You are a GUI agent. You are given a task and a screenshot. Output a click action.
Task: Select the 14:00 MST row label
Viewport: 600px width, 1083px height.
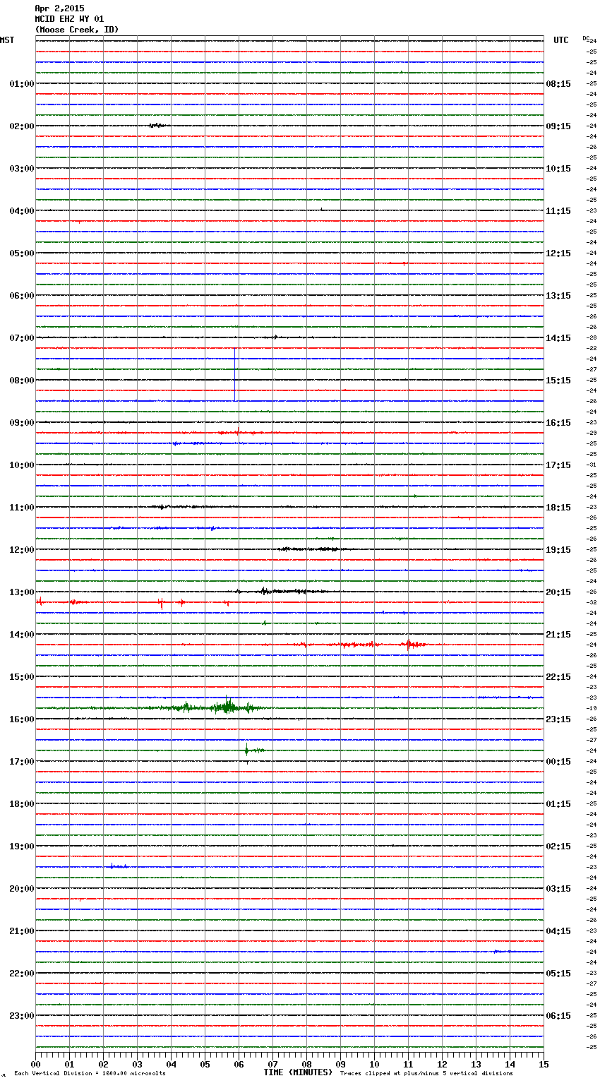click(x=22, y=635)
